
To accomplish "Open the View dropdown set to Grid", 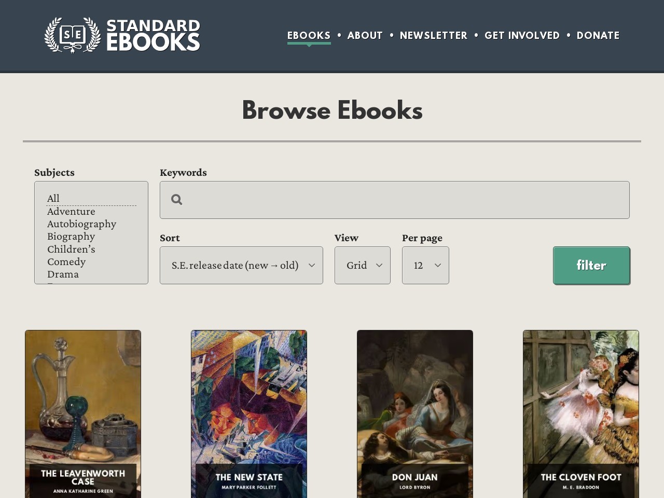I will 362,265.
